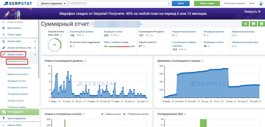The height and width of the screenshot is (127, 265).
Task: Click the lightbulb icon beside Центр поддержки
Action: 4,118
